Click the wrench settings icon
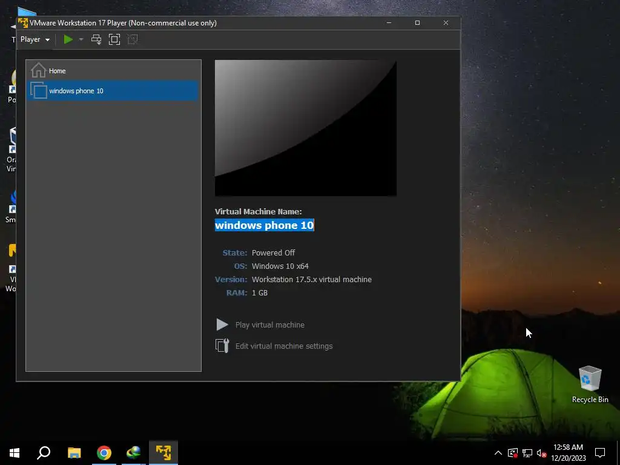 [x=222, y=346]
